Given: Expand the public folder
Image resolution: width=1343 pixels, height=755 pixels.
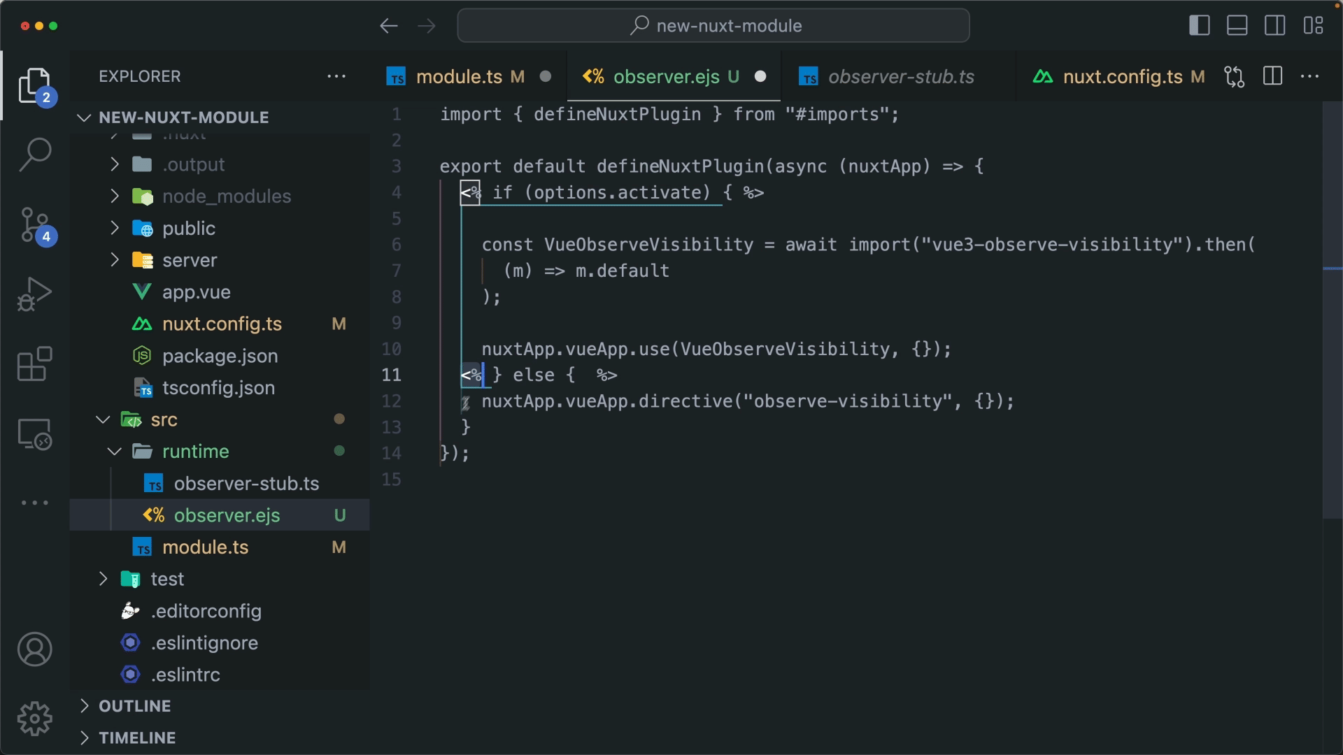Looking at the screenshot, I should coord(220,229).
